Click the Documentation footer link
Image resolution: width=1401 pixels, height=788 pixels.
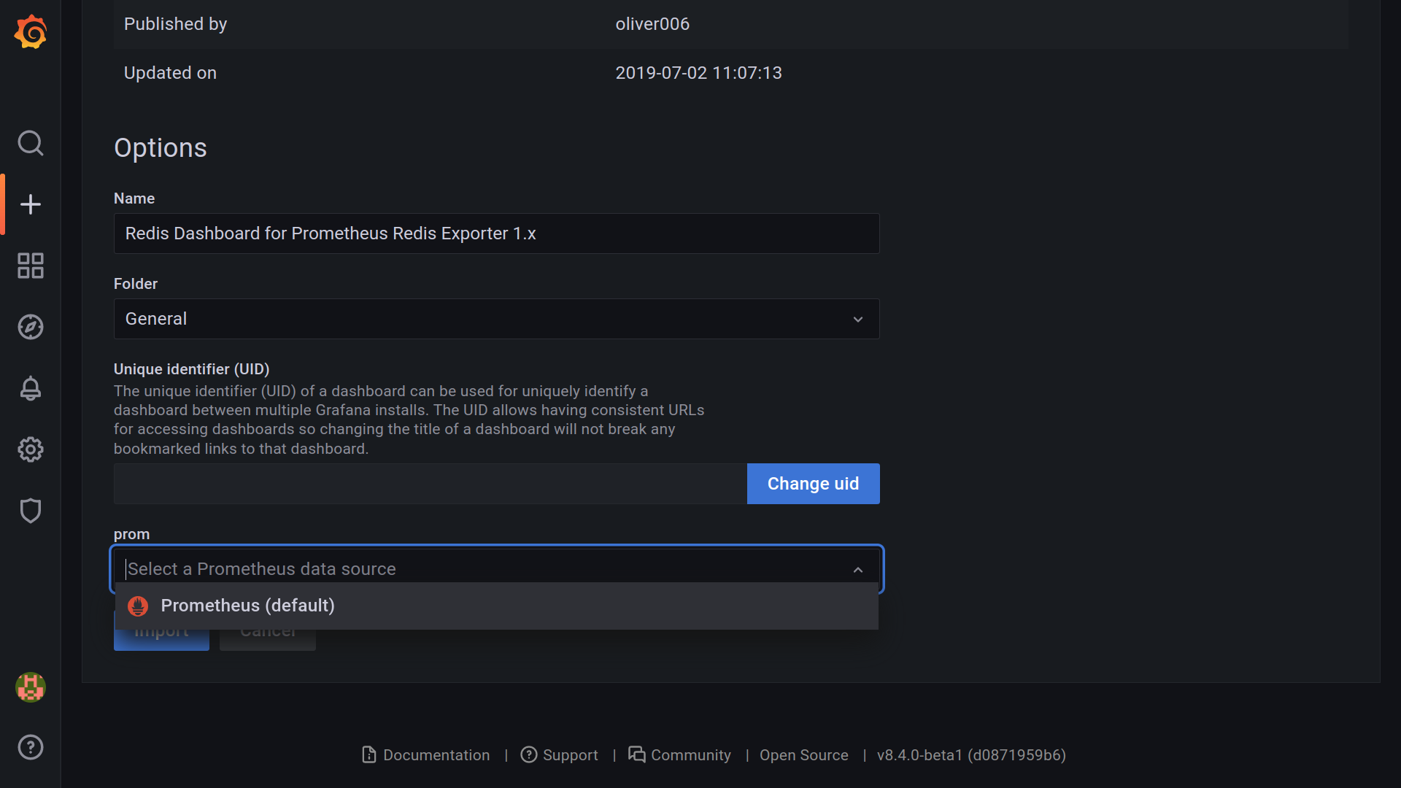click(x=425, y=754)
